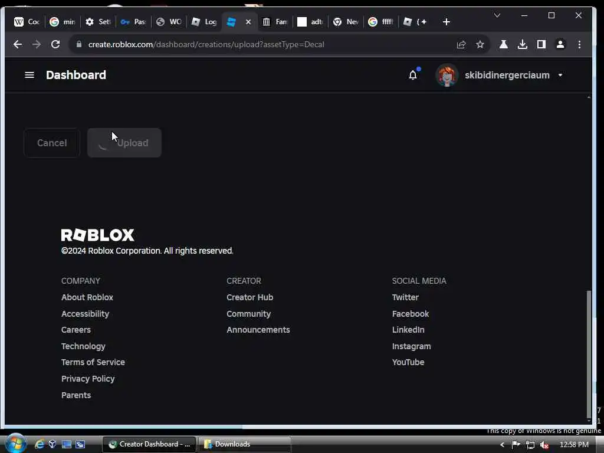This screenshot has width=604, height=453.
Task: Open the Windows Start orb
Action: pyautogui.click(x=15, y=444)
